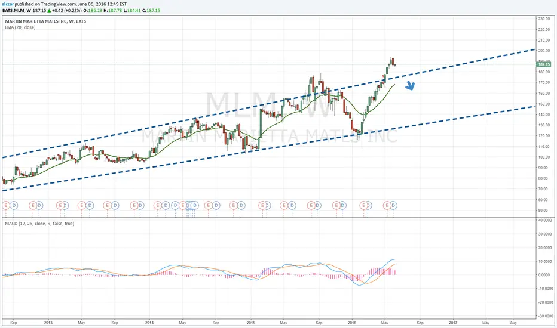
Task: Click the EMA (20, close) indicator legend
Action: point(20,27)
